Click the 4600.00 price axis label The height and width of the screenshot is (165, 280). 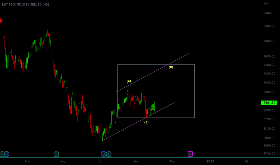(x=269, y=56)
